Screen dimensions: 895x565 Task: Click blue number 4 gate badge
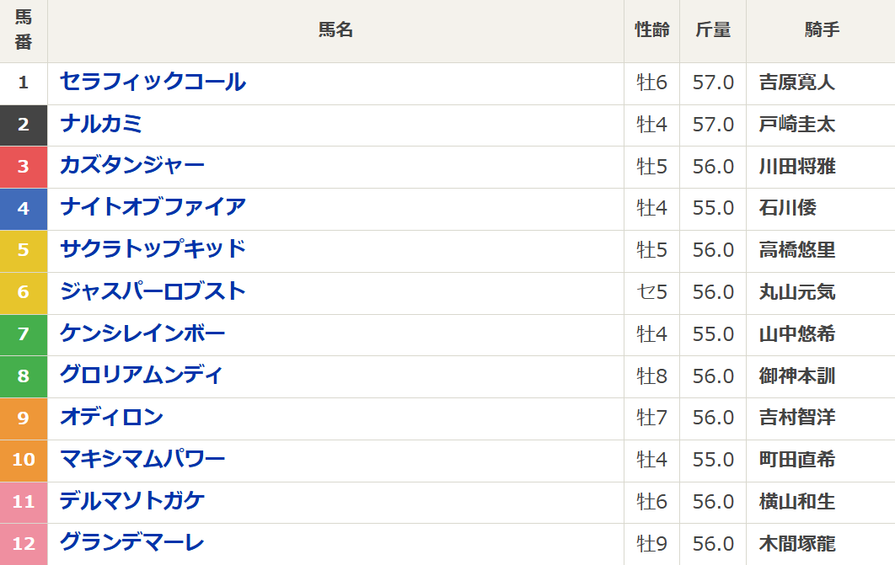pyautogui.click(x=24, y=209)
